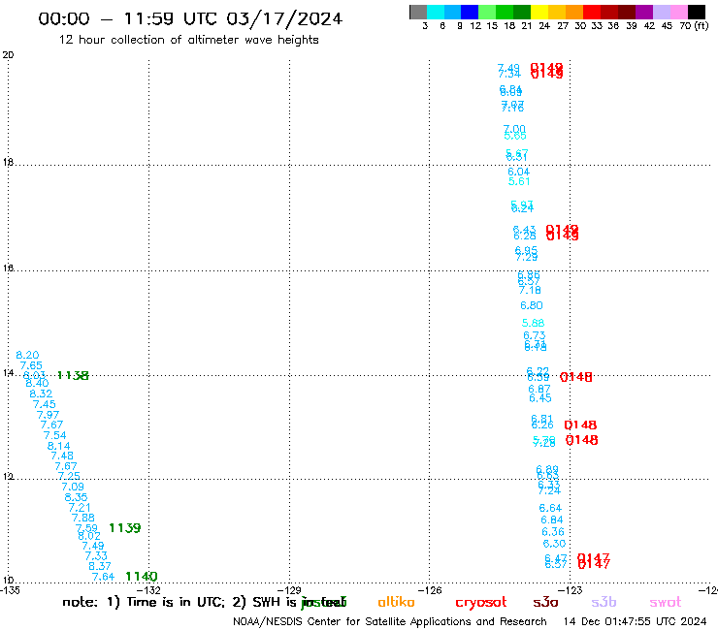Click the wave height value '7.64'
The image size is (718, 630).
coord(103,577)
